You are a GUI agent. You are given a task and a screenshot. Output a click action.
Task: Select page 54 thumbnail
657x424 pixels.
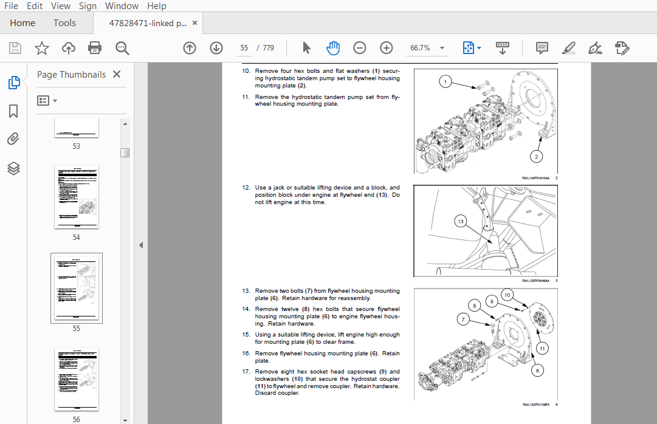pos(76,197)
